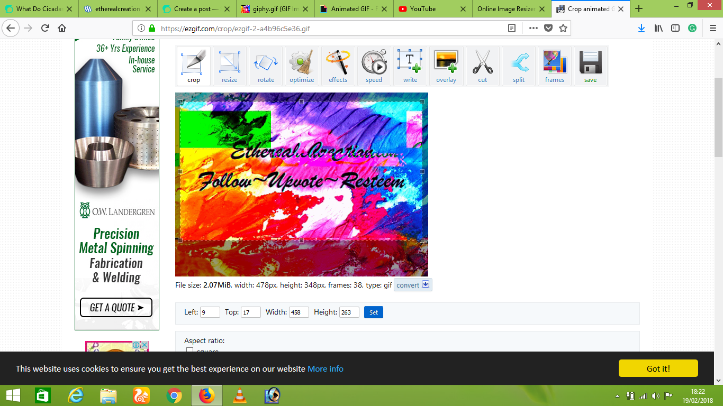Dismiss cookies notice with Got it button
The width and height of the screenshot is (723, 406).
658,368
